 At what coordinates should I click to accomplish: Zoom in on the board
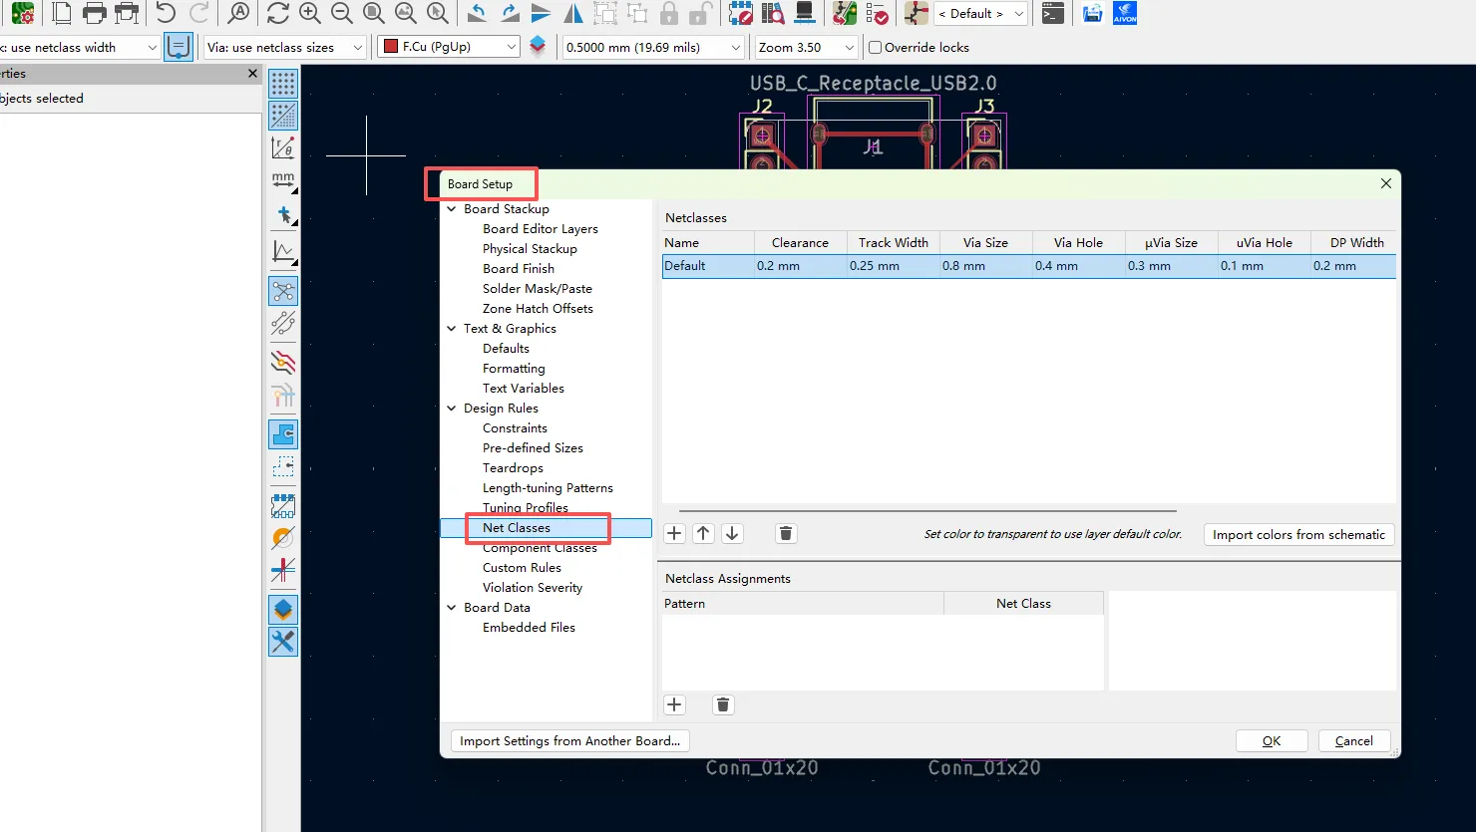(310, 13)
